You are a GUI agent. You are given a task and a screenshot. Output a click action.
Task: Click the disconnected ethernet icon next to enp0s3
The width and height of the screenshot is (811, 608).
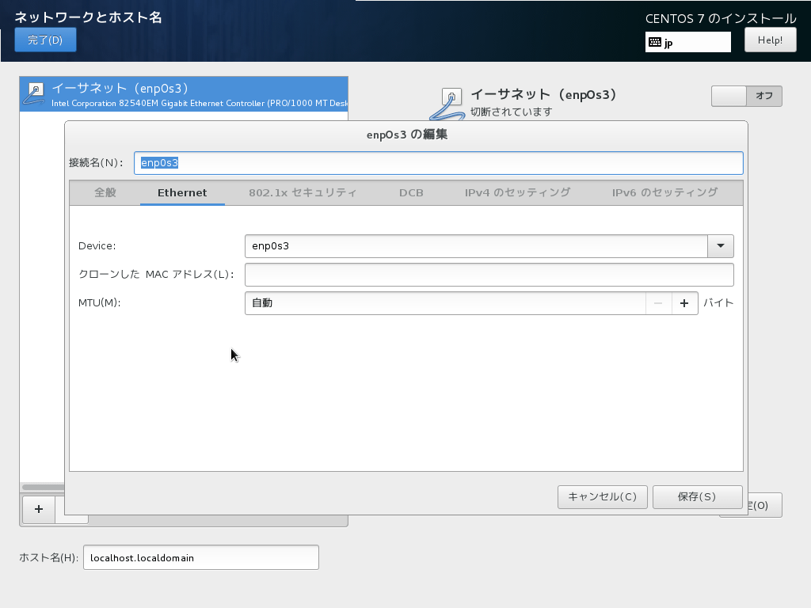coord(451,97)
